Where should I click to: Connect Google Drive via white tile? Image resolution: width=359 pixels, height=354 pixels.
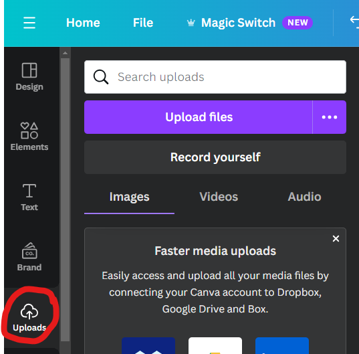(215, 345)
